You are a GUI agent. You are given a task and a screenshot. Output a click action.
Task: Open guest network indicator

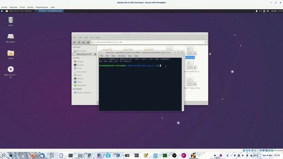[x=260, y=11]
